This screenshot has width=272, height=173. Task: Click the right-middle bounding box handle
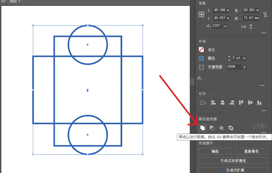coord(143,90)
